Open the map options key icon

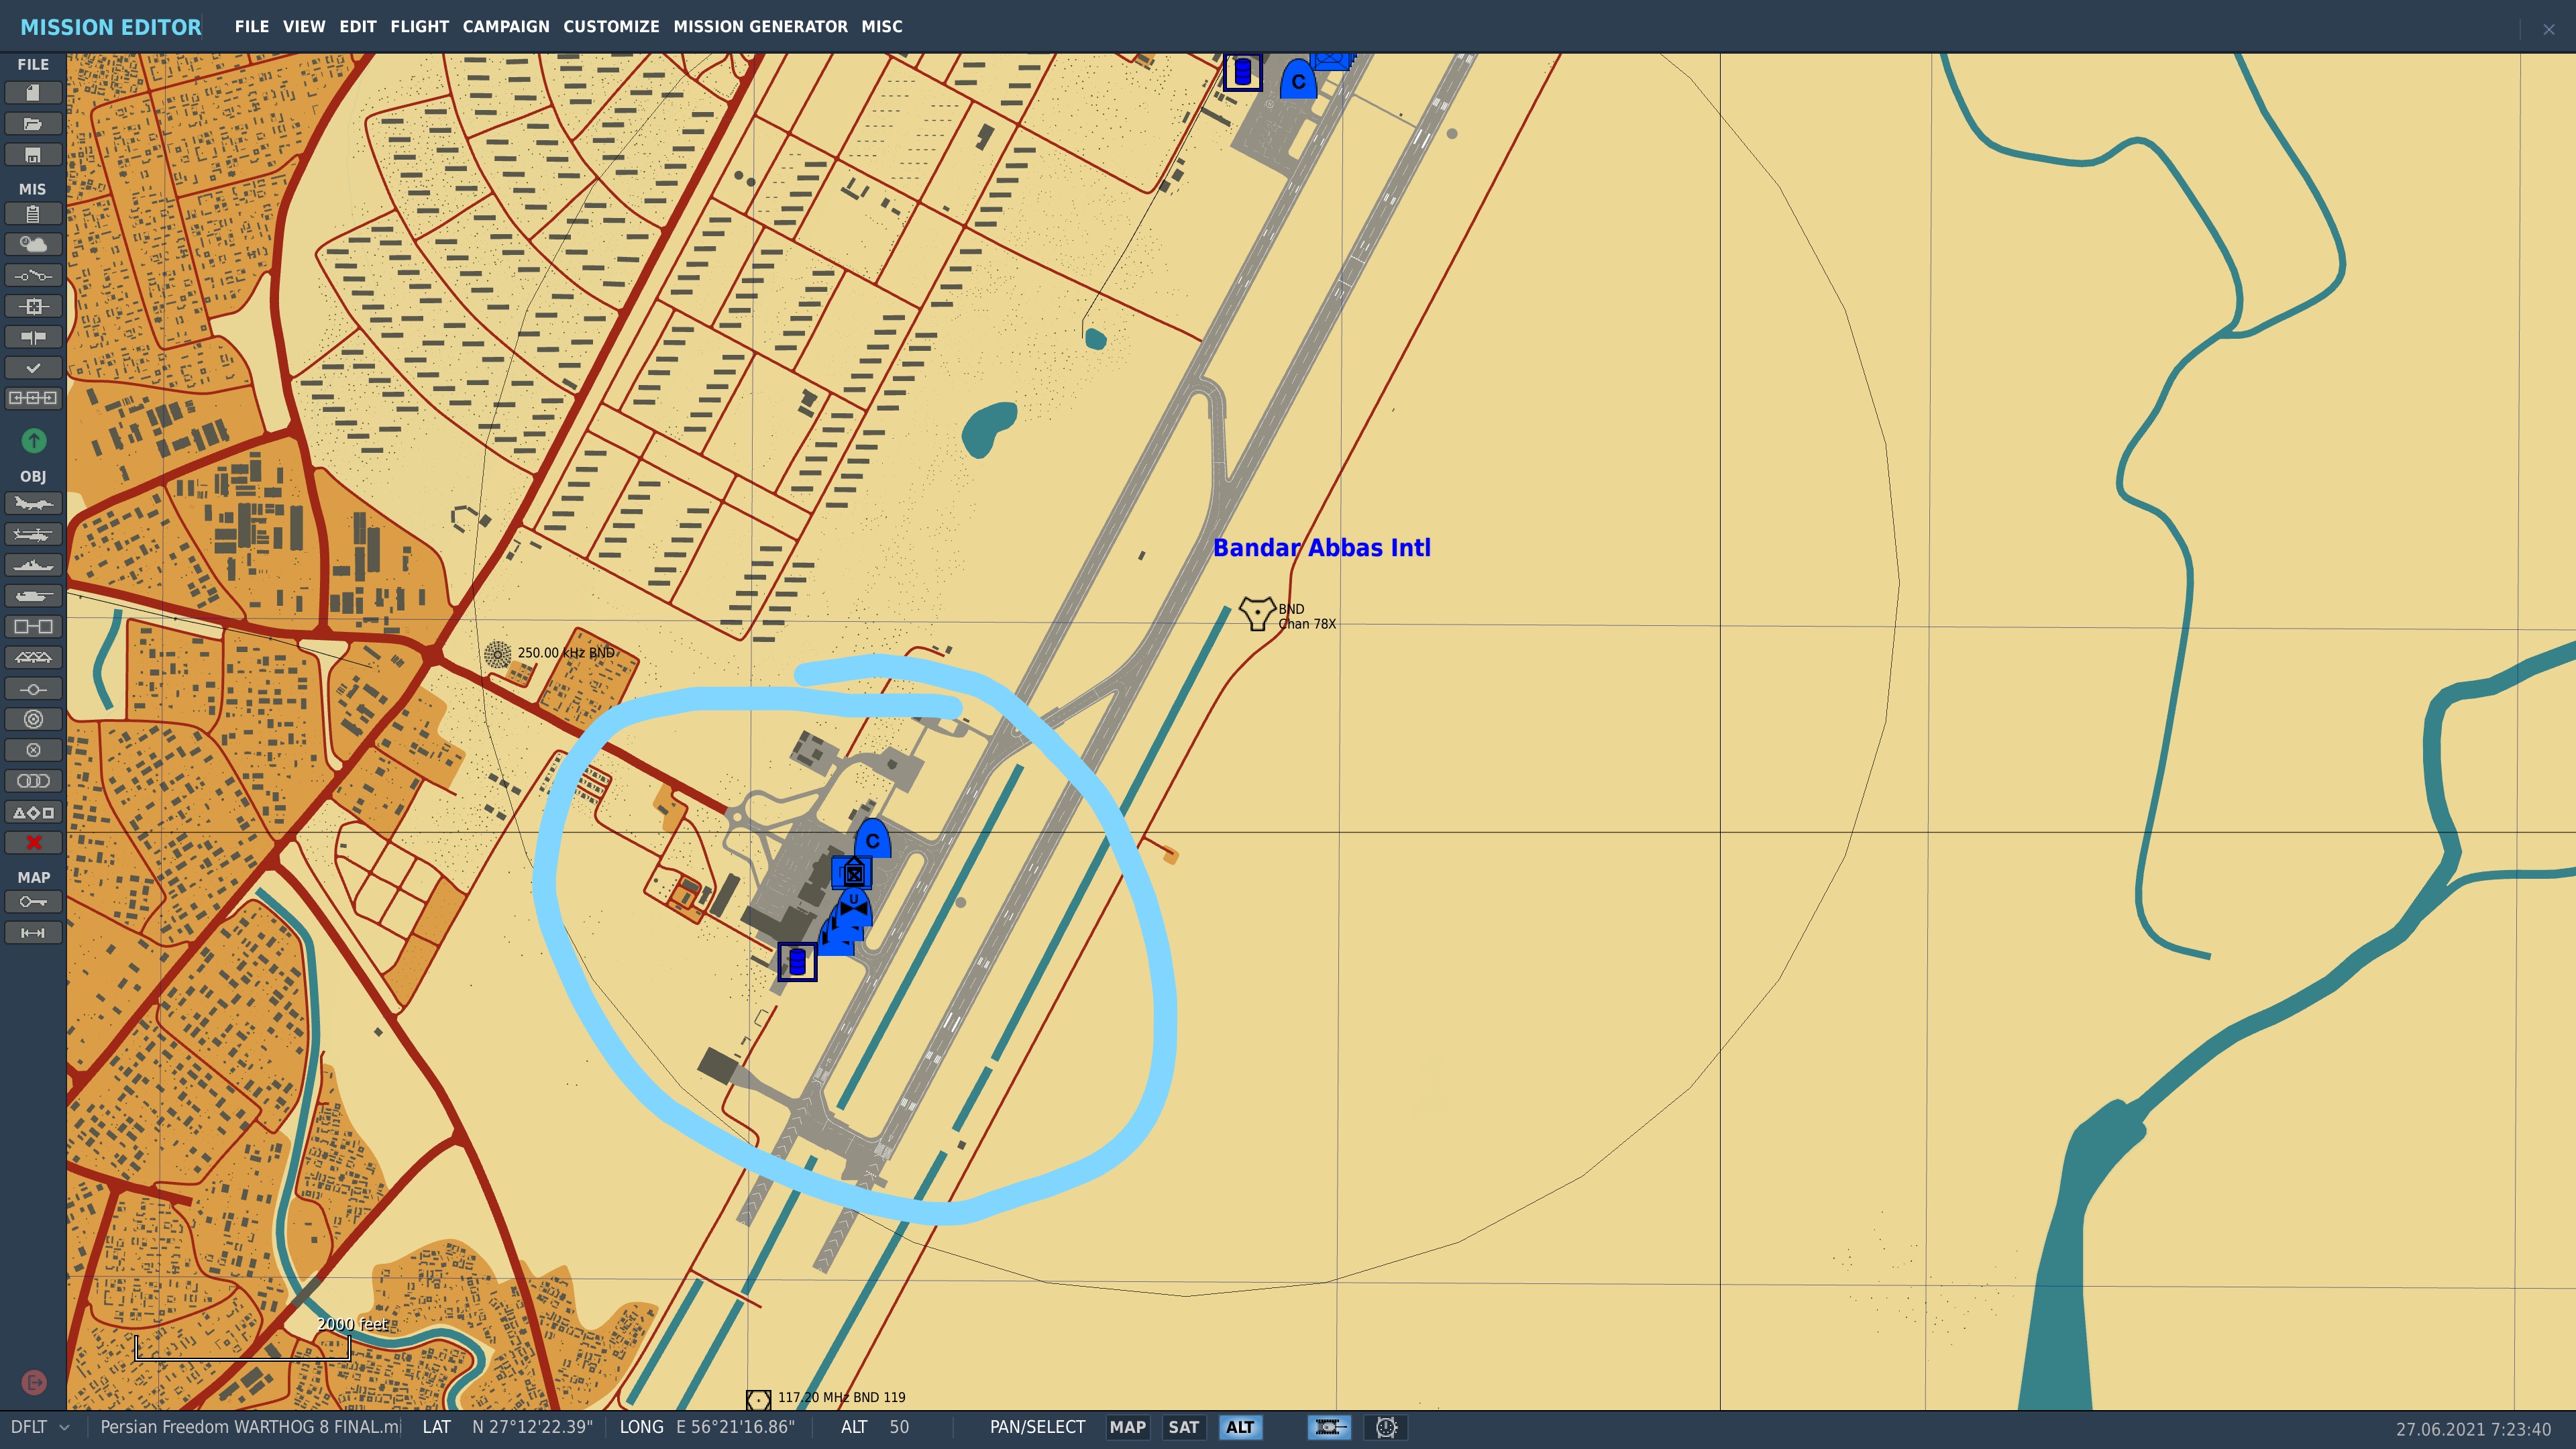pos(33,902)
